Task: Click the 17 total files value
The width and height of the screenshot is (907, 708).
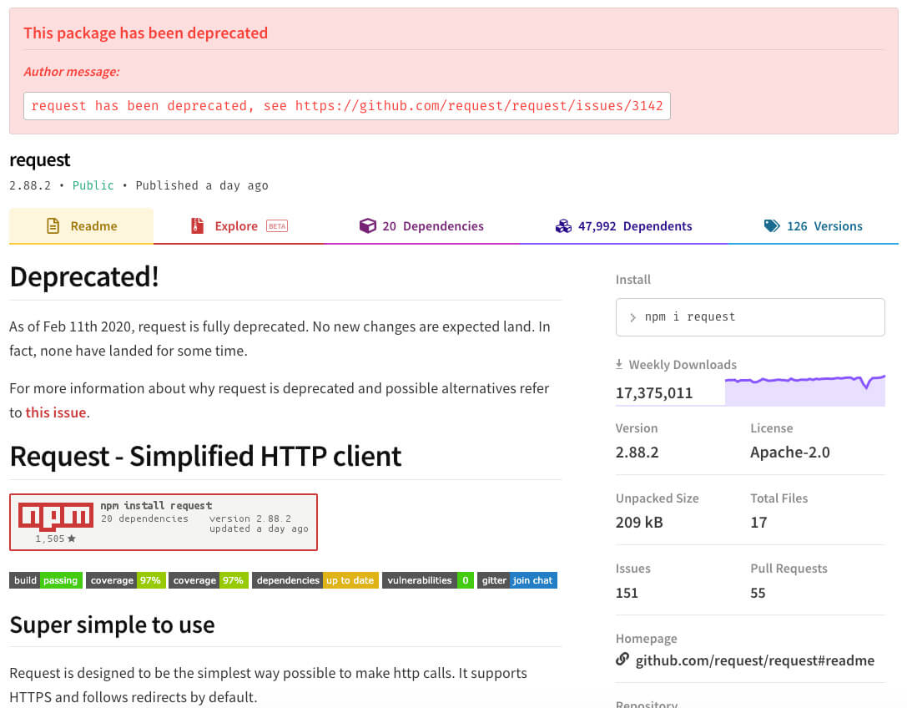Action: coord(758,522)
